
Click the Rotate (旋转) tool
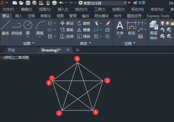[84, 23]
